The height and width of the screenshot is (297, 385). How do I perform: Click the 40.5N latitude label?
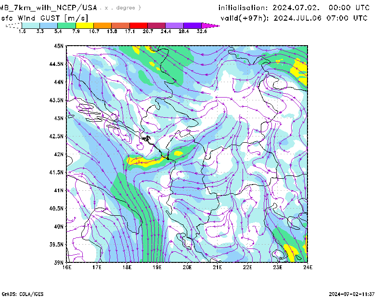pos(56,209)
